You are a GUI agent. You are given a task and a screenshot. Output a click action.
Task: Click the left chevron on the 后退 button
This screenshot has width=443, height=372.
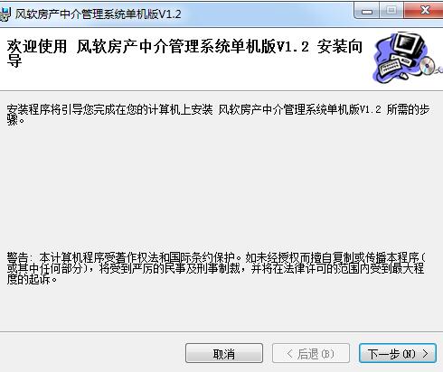click(289, 354)
